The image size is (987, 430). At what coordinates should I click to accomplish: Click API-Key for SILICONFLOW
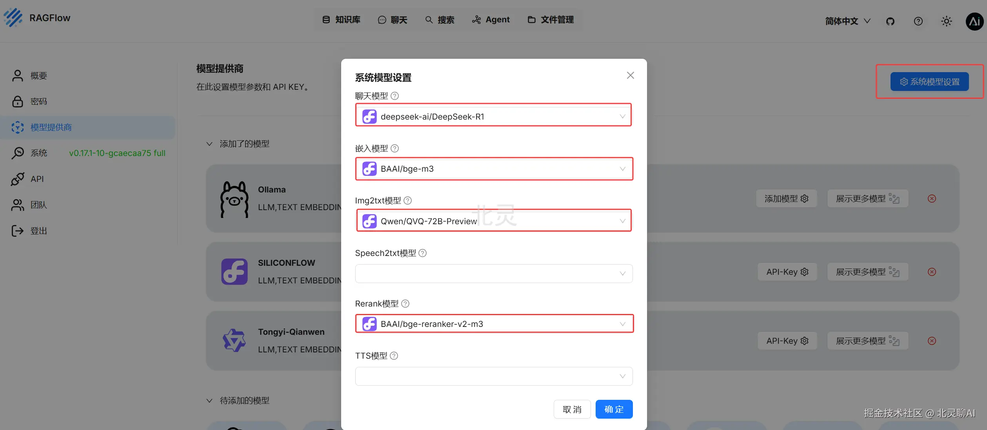point(787,272)
